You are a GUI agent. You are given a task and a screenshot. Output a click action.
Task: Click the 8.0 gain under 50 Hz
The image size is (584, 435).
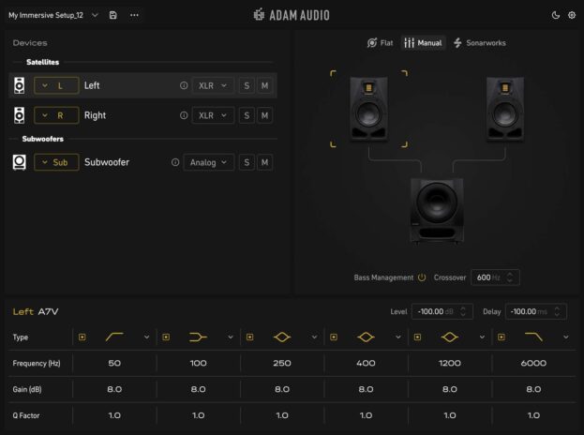pos(114,389)
